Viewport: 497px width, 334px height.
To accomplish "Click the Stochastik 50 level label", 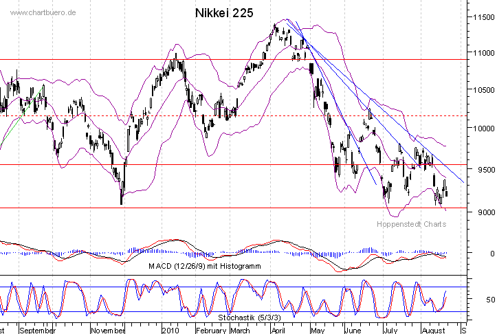I will point(491,300).
